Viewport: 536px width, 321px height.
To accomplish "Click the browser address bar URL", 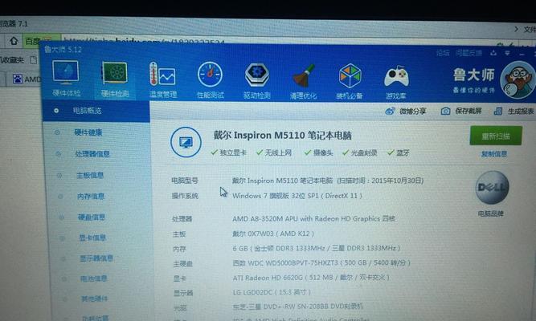I will 144,41.
